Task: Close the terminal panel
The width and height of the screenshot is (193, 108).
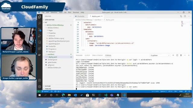Action: [x=189, y=55]
